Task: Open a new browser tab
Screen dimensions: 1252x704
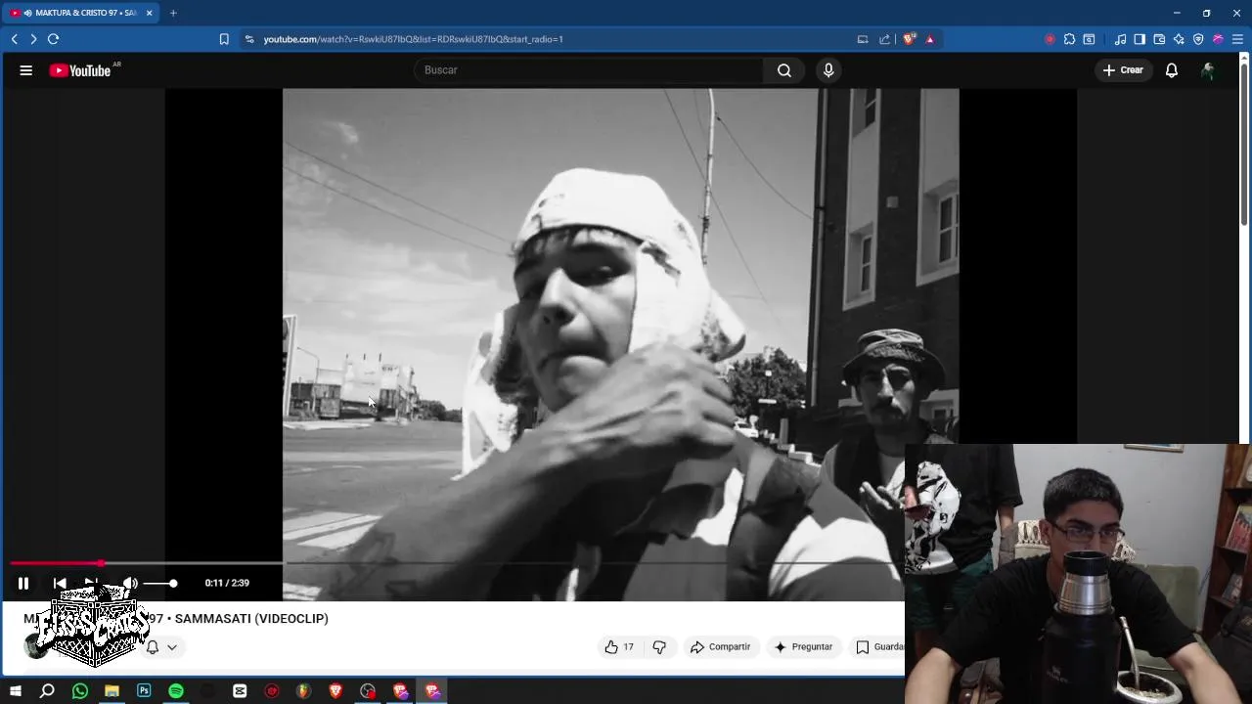Action: click(173, 13)
